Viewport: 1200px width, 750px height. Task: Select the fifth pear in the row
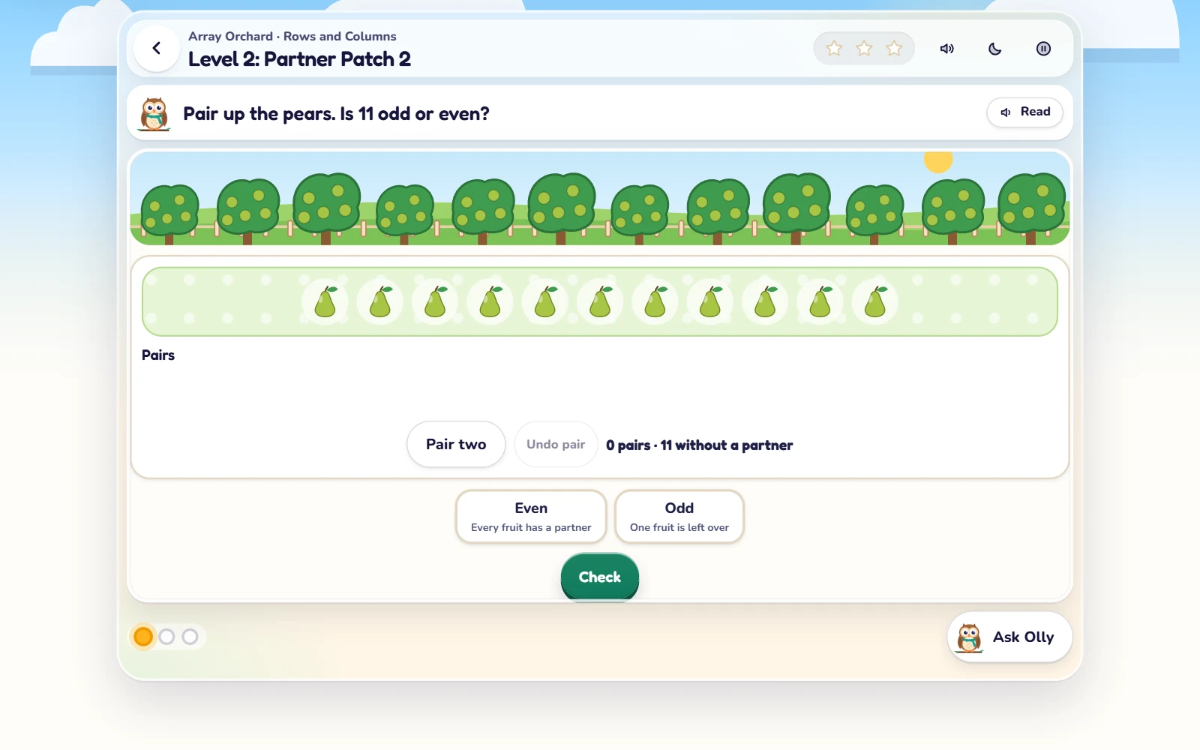pos(545,301)
